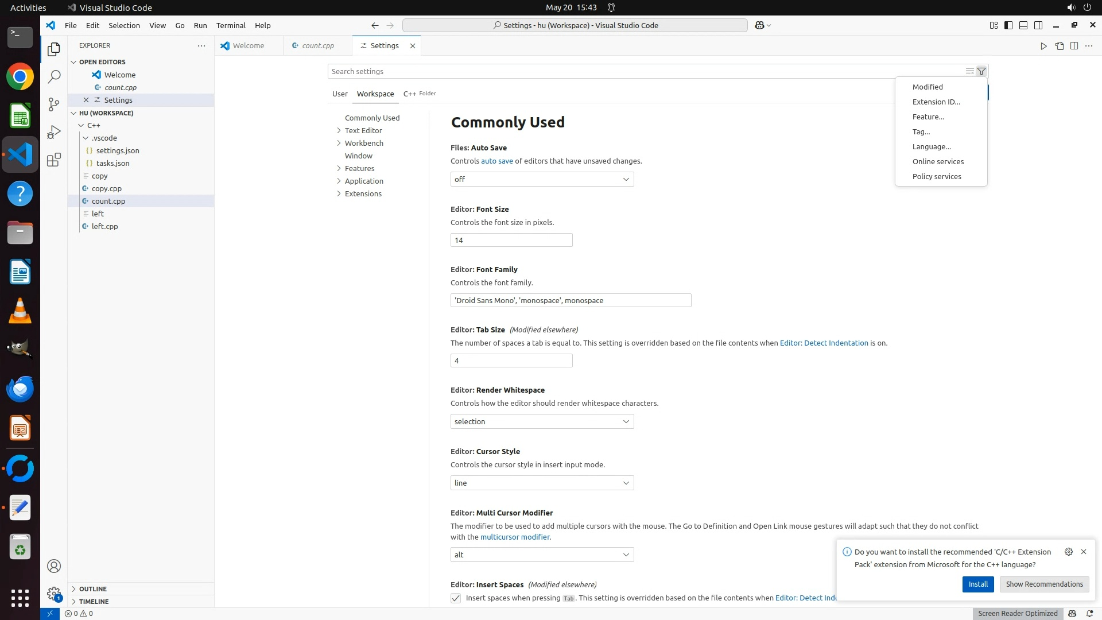Click Install button in the notification
This screenshot has width=1102, height=620.
978,584
